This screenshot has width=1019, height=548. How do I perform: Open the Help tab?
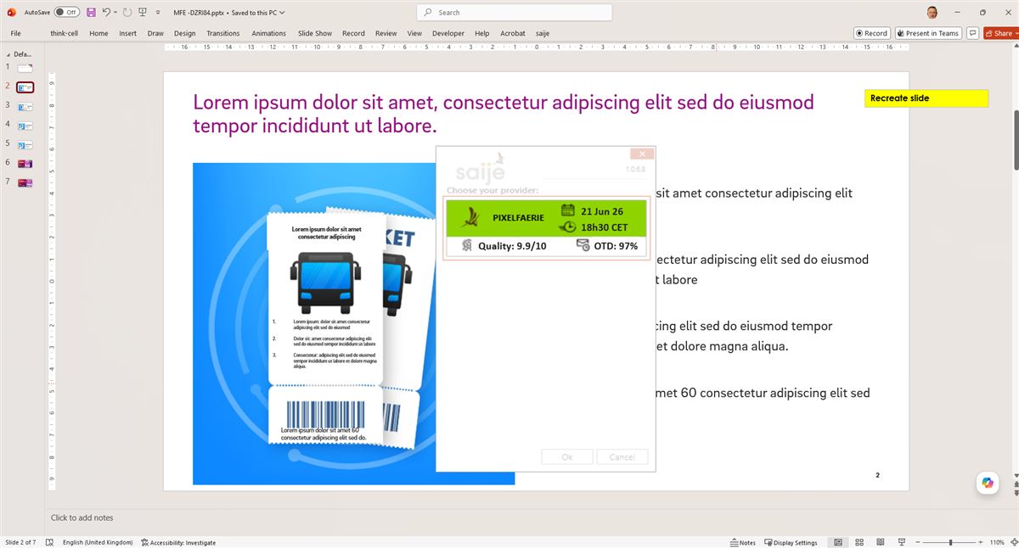click(x=482, y=33)
